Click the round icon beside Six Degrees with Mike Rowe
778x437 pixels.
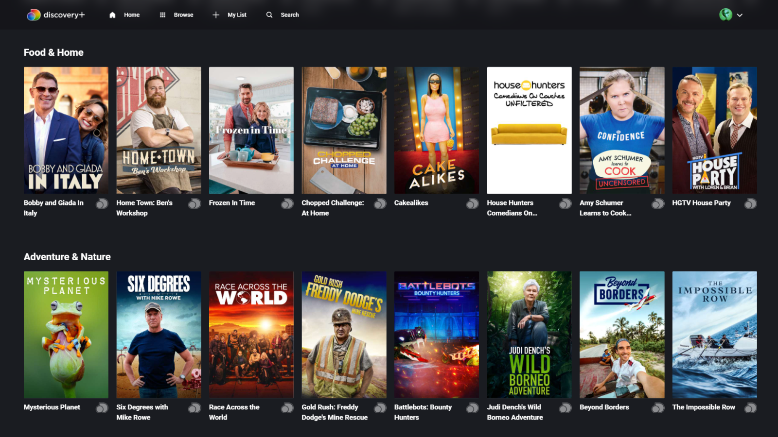194,408
